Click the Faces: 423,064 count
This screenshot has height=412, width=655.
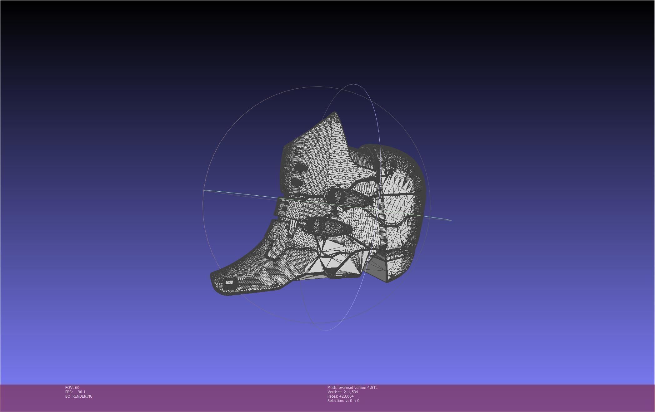(340, 396)
